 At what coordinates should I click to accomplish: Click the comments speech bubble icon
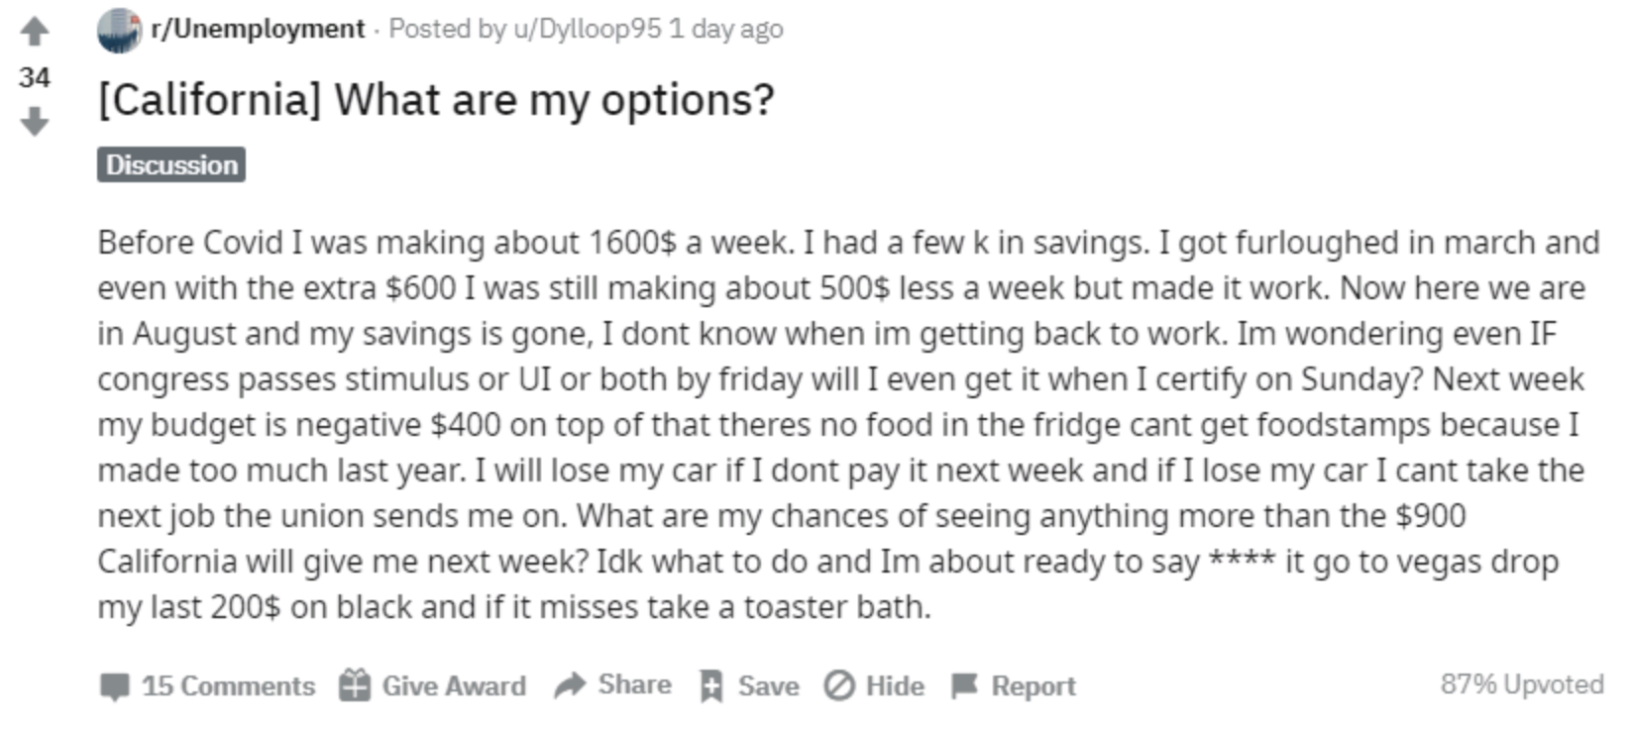[115, 686]
